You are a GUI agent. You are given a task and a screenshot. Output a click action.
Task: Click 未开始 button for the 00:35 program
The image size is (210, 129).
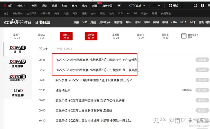point(202,60)
